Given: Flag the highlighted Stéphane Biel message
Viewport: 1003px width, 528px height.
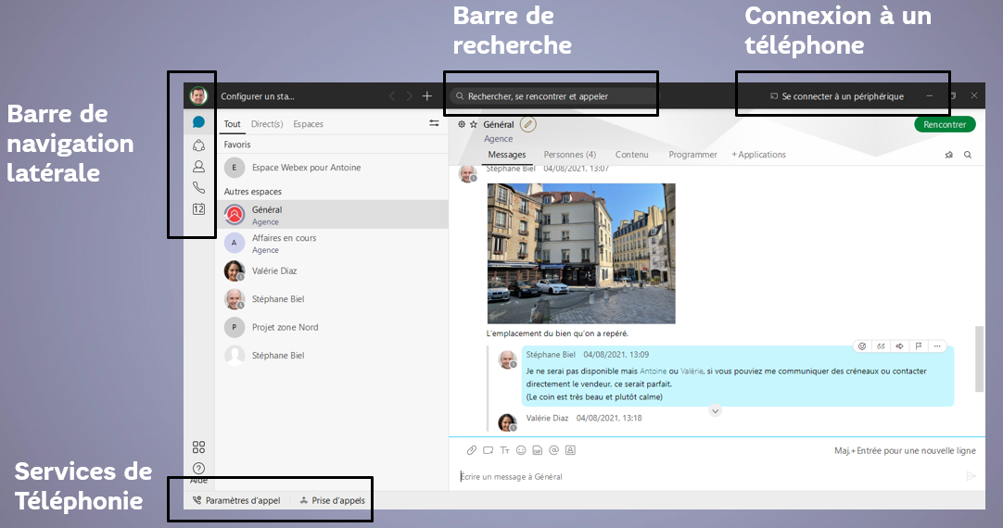Looking at the screenshot, I should [x=919, y=346].
